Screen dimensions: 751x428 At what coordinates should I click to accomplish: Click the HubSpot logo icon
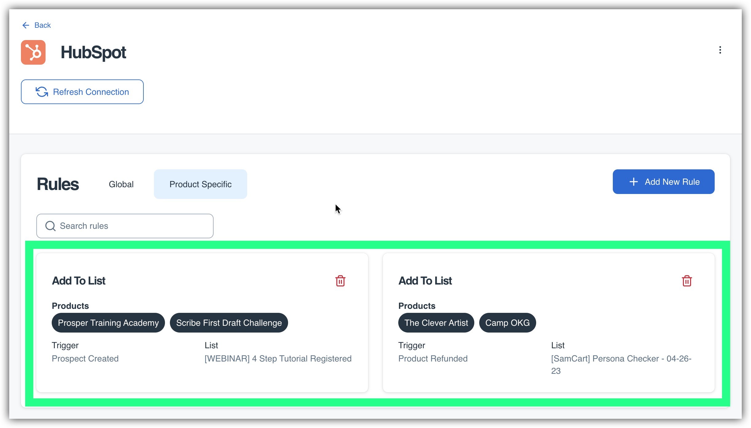[x=33, y=52]
